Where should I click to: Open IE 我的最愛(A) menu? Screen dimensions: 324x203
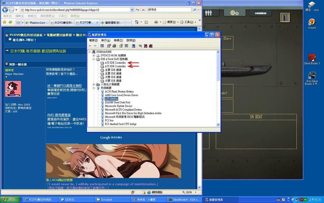(x=47, y=16)
